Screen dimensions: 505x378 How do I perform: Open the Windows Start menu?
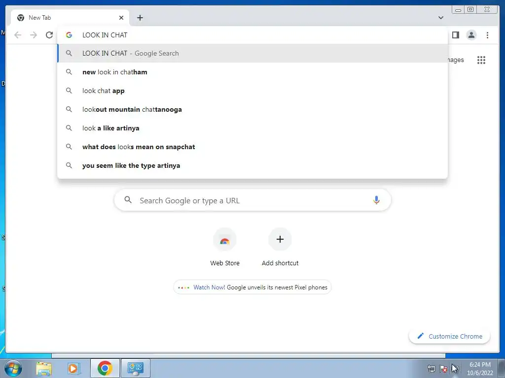point(12,368)
